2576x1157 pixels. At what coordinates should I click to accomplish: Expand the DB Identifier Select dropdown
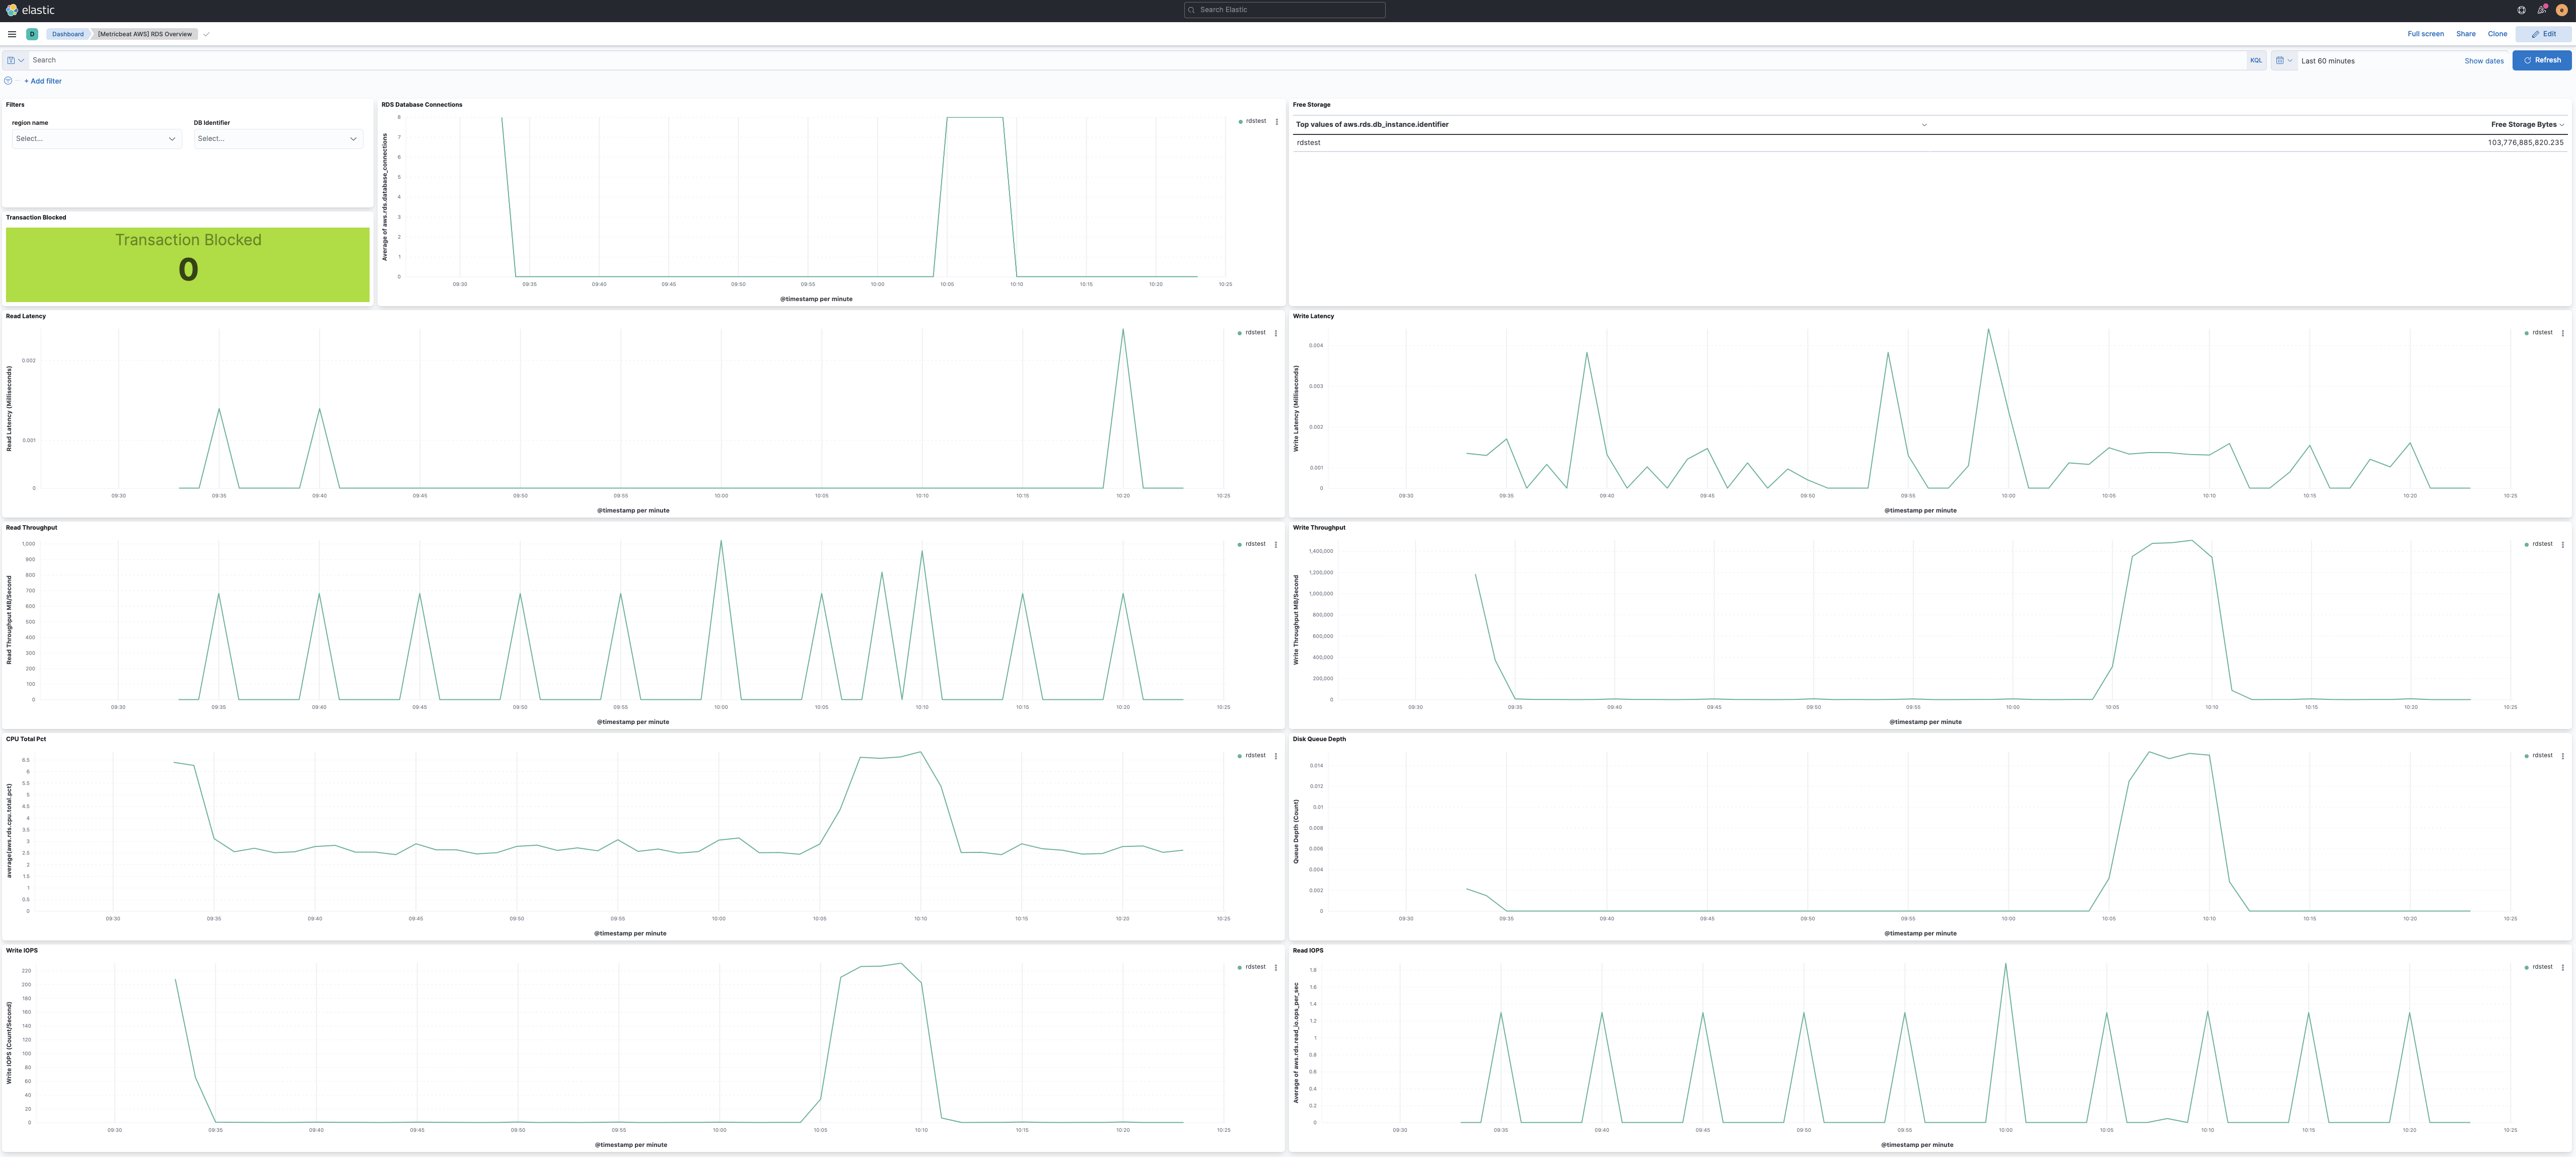click(277, 138)
